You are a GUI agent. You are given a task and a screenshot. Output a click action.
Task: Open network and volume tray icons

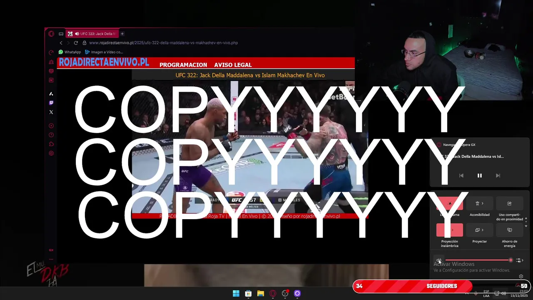click(x=500, y=294)
